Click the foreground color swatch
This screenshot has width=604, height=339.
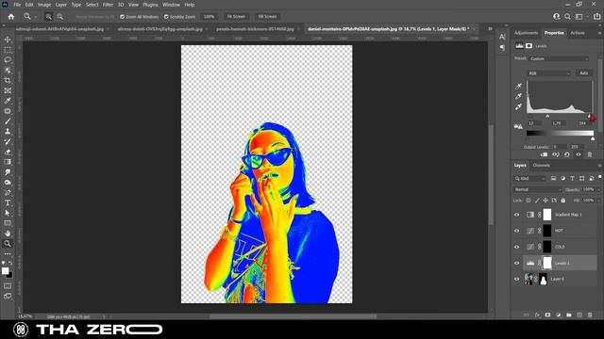(x=6, y=271)
